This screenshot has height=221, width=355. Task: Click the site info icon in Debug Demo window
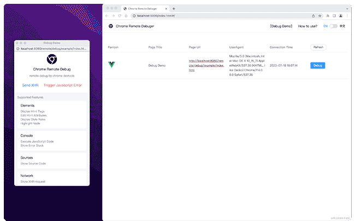coord(17,49)
